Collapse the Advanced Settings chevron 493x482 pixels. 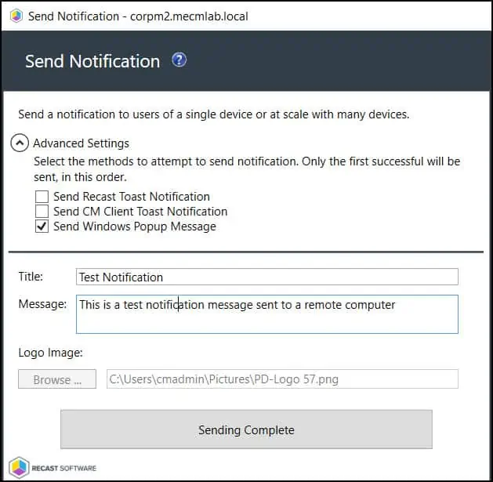click(20, 143)
